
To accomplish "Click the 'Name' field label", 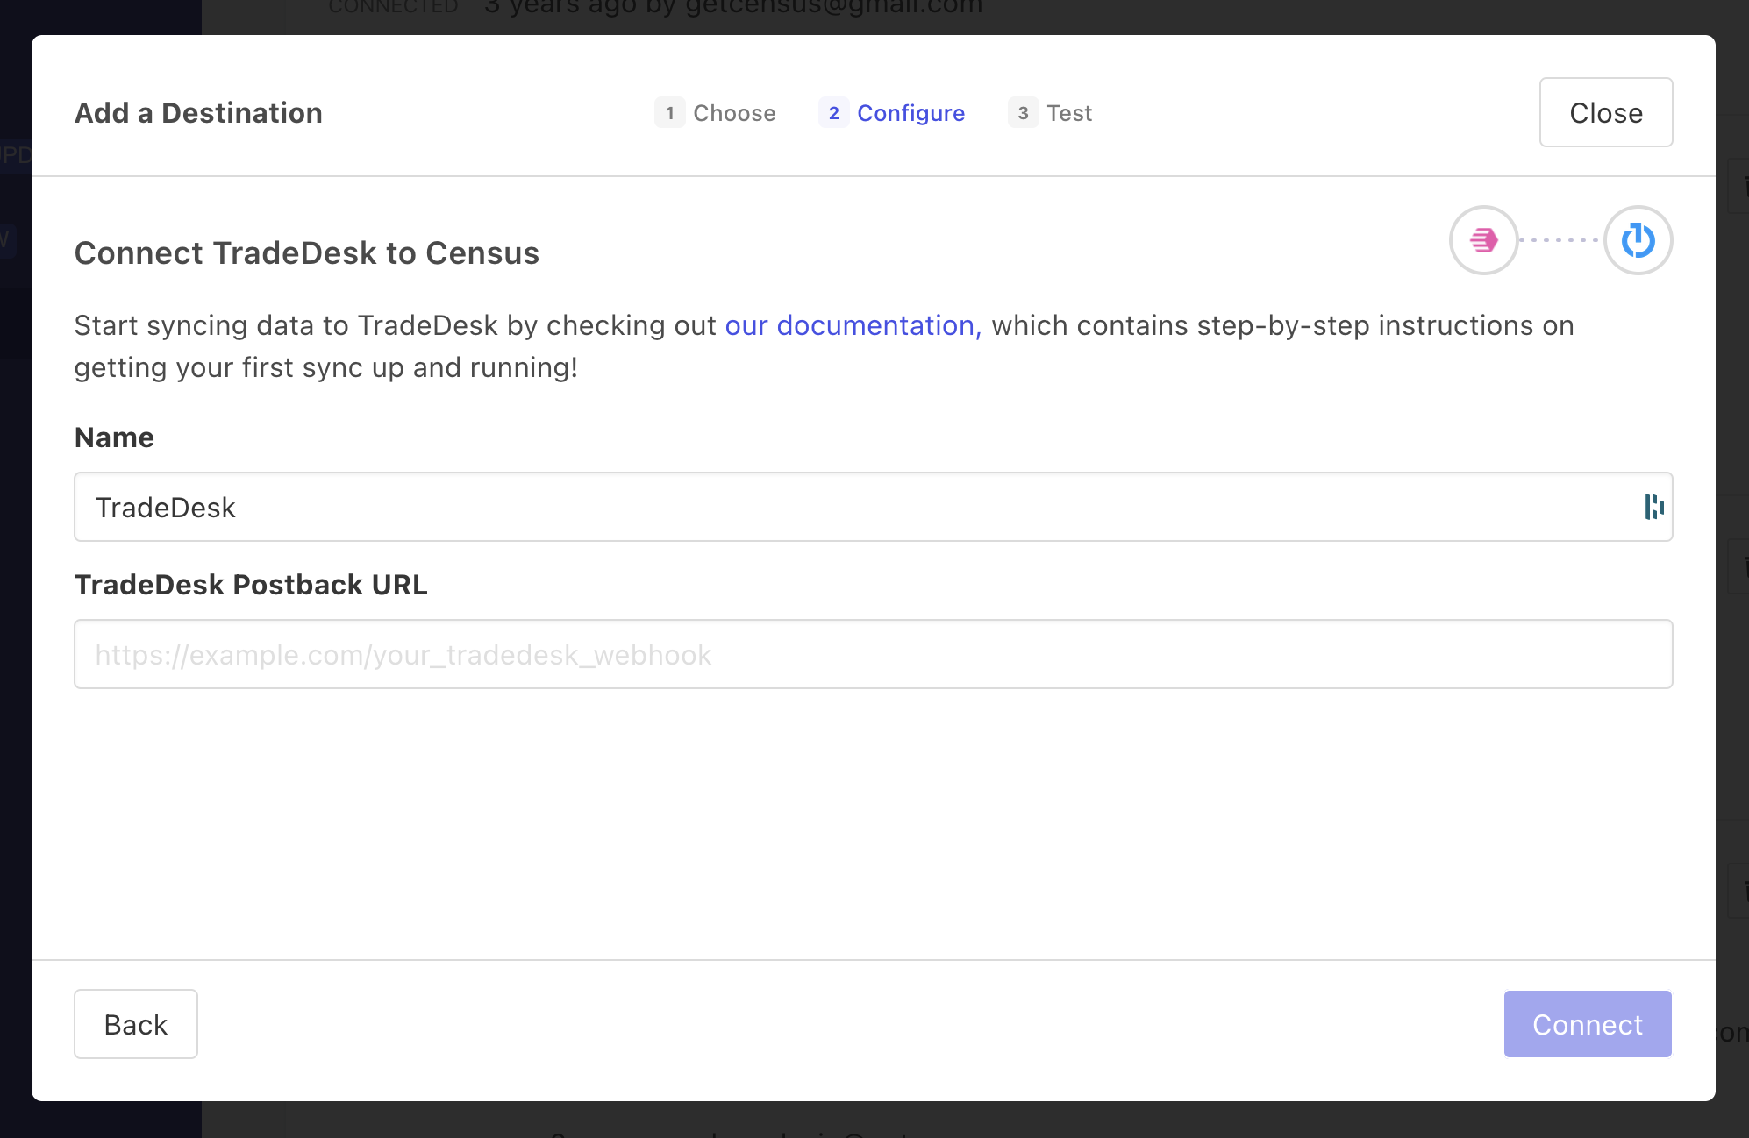I will tap(114, 437).
